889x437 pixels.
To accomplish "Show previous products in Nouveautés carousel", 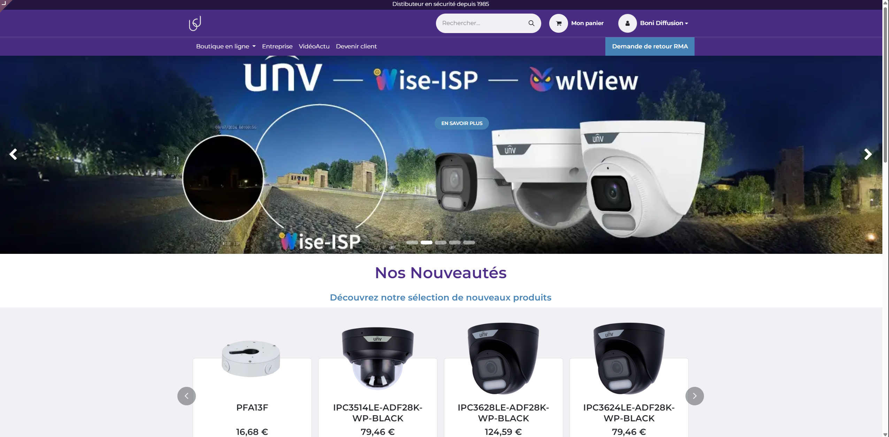I will [186, 396].
